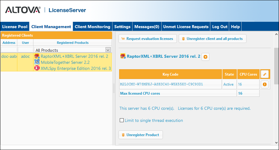The height and width of the screenshot is (150, 279).
Task: Enable Limit to single thread execution
Action: coord(122,120)
